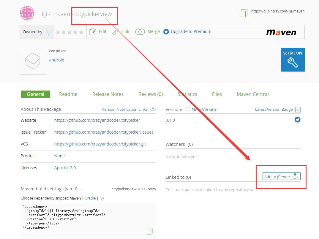The image size is (319, 239).
Task: Toggle Version Notification Links eye icon
Action: tap(153, 109)
